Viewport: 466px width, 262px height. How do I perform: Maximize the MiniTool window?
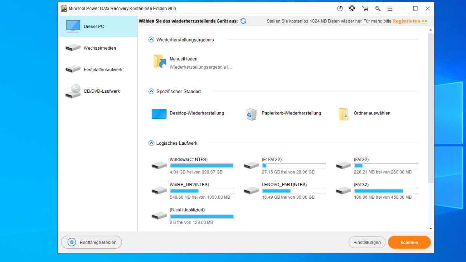point(415,9)
